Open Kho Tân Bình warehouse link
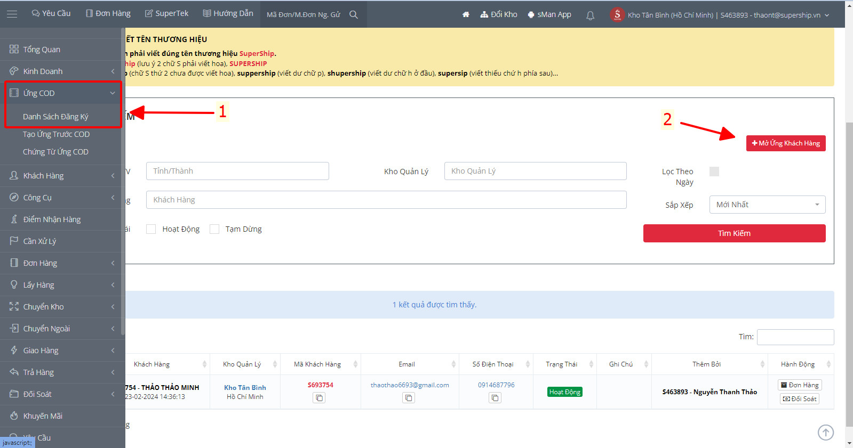 click(x=245, y=388)
